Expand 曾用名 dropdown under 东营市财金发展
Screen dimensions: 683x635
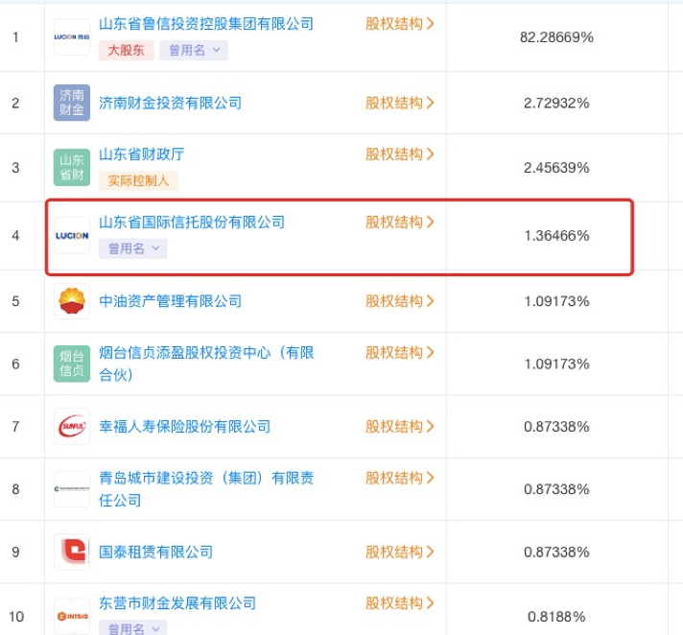[133, 628]
